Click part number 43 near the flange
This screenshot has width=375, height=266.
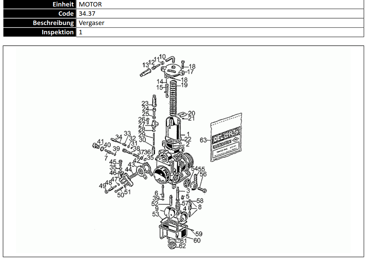pos(131,164)
